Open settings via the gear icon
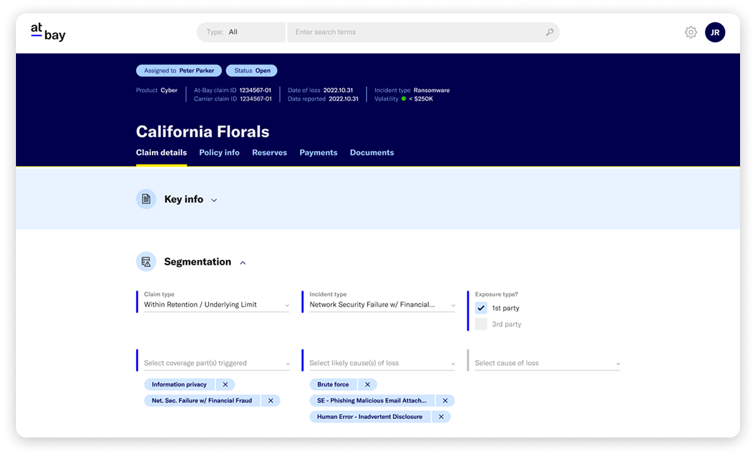 pos(690,33)
